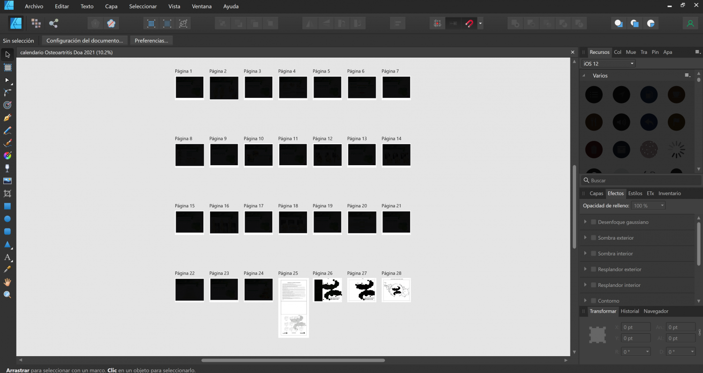Select the Página 25 thumbnail
Image resolution: width=703 pixels, height=373 pixels.
(x=293, y=307)
